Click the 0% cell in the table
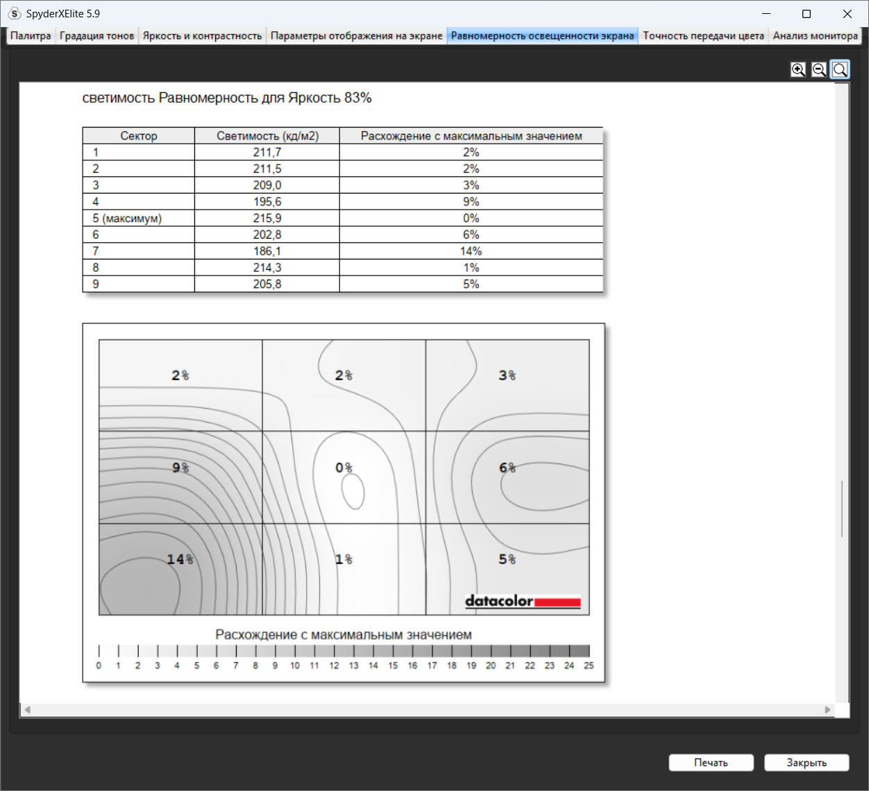The image size is (869, 791). pyautogui.click(x=471, y=218)
